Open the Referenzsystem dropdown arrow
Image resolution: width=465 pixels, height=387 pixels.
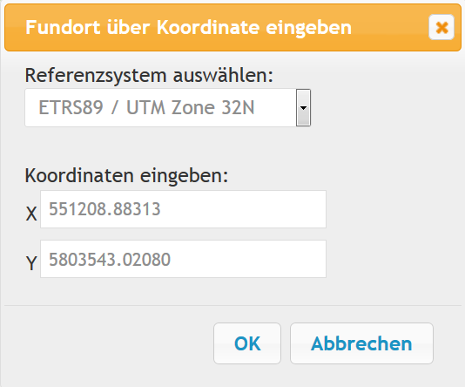click(x=303, y=108)
